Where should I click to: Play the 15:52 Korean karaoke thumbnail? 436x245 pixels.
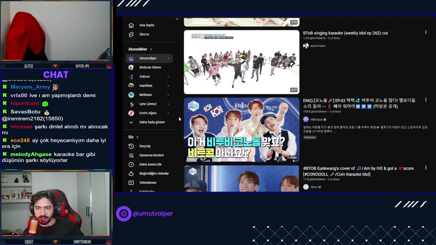pyautogui.click(x=242, y=130)
